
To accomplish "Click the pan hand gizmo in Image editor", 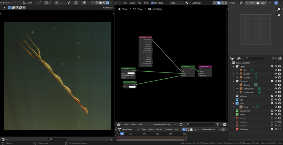I will pos(279,15).
